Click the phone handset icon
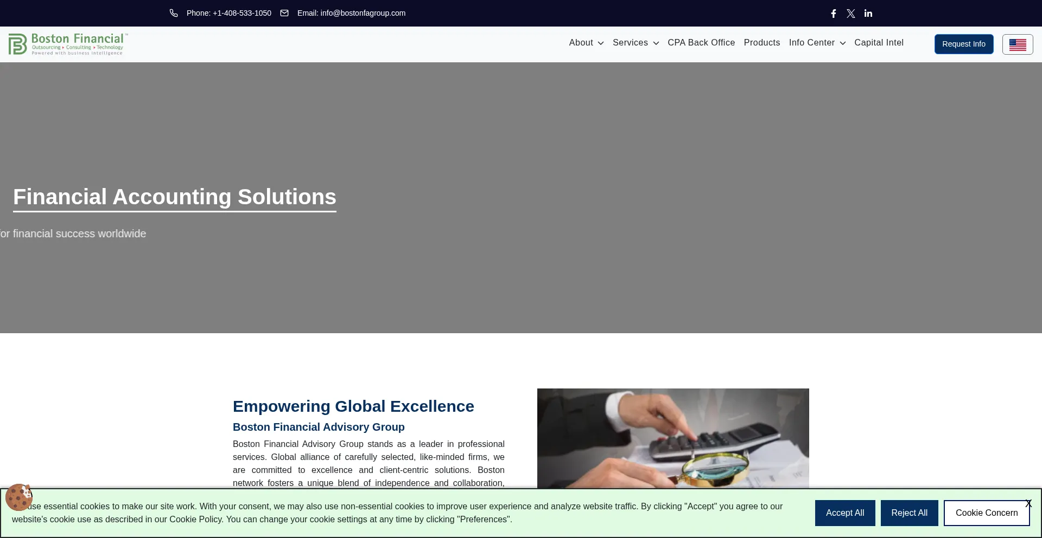This screenshot has width=1042, height=538. (174, 13)
